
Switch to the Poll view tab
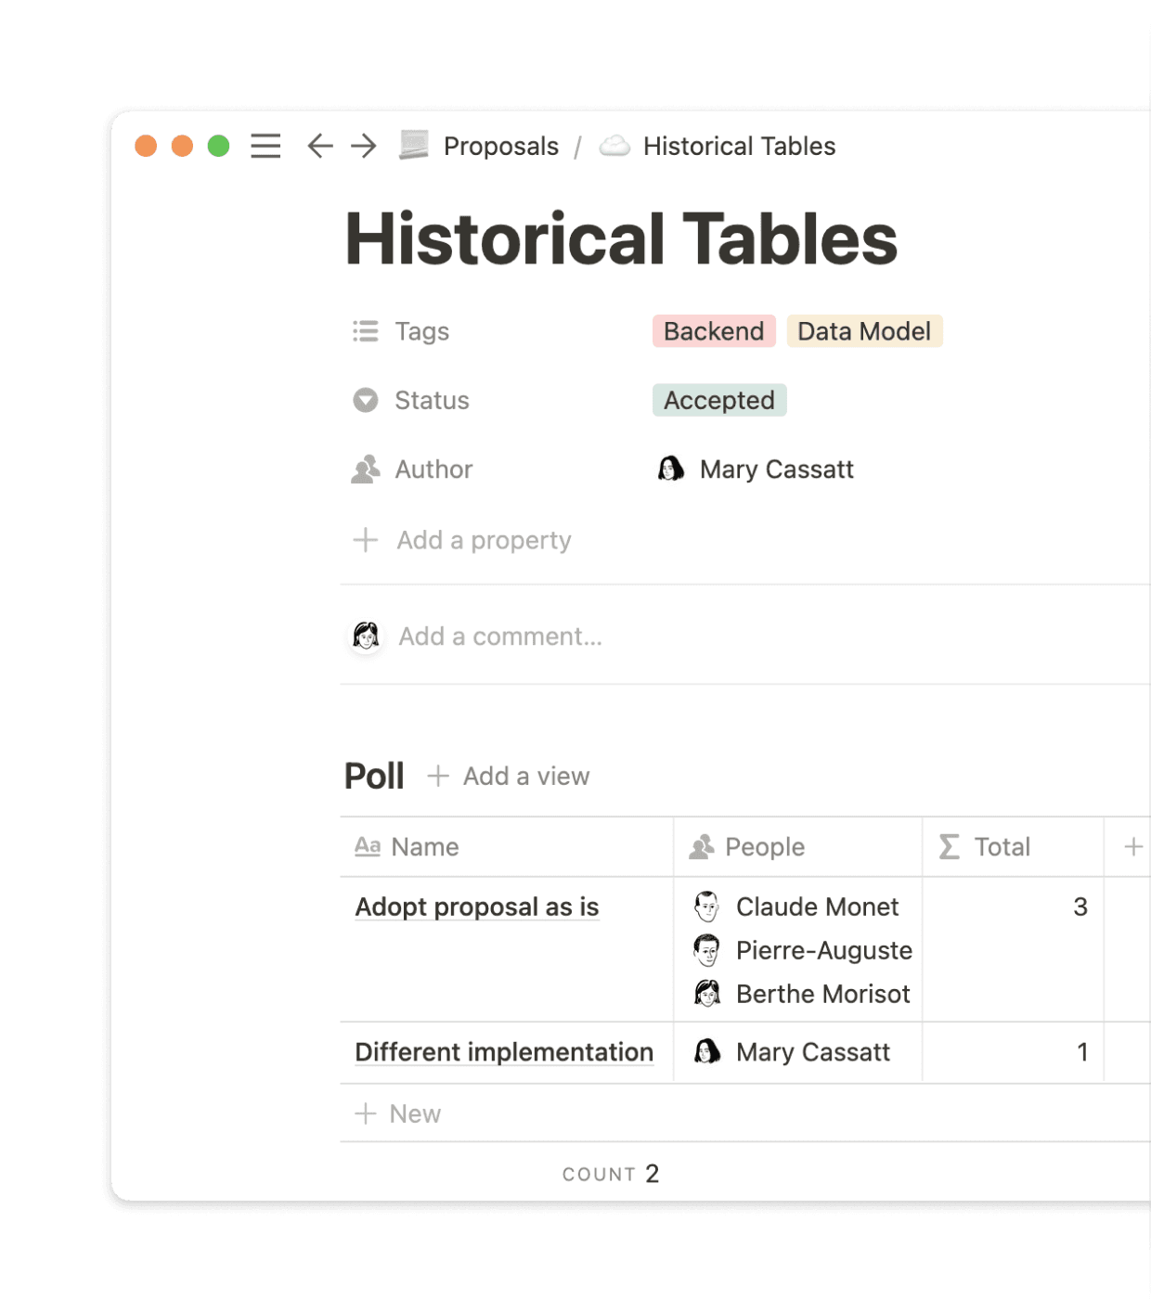tap(373, 776)
